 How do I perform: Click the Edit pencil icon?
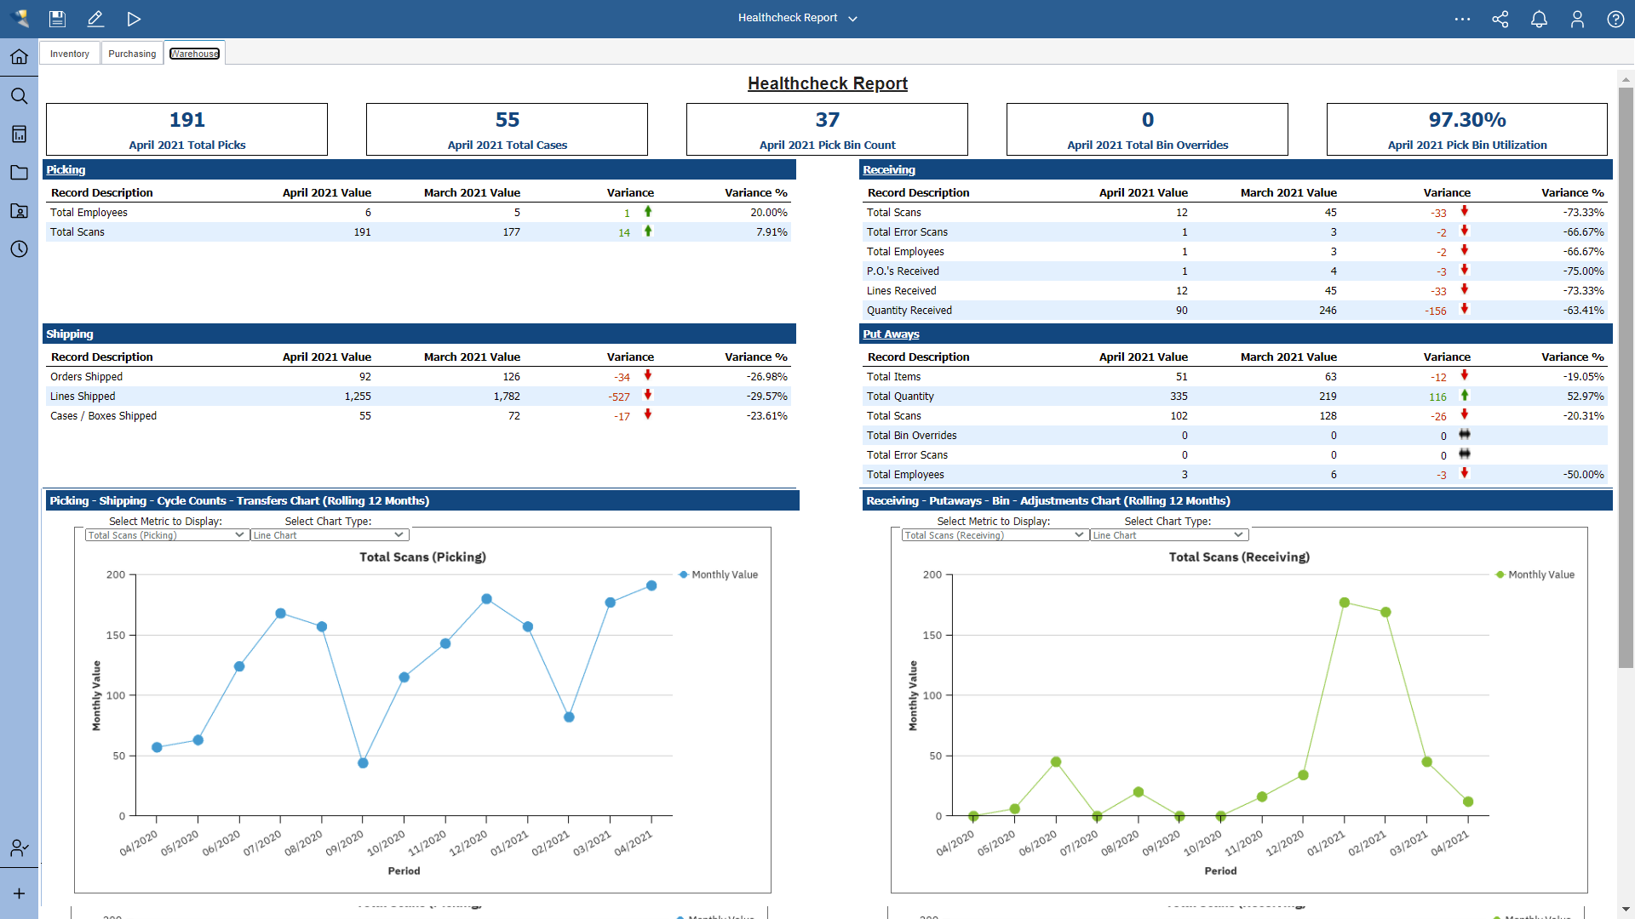95,19
